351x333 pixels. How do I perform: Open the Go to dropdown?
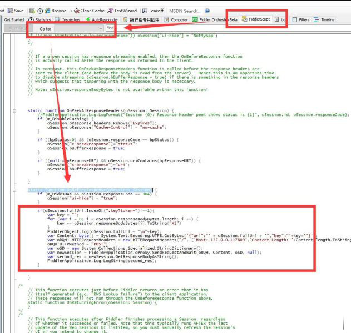coord(79,28)
